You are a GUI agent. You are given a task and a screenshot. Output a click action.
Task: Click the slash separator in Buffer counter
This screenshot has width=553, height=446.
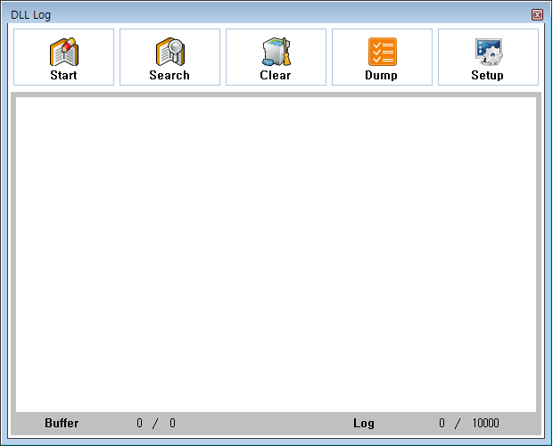[x=155, y=424]
